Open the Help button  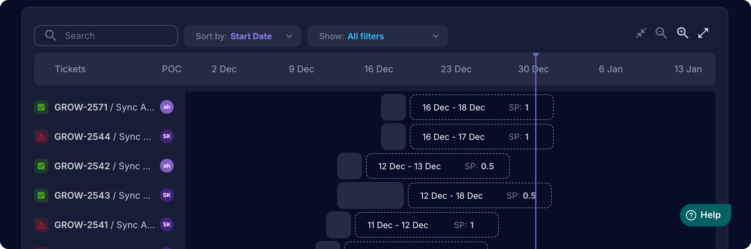[x=706, y=215]
